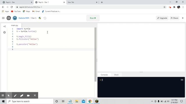Select the recorder pen drawing tool
This screenshot has height=104, width=186.
15,95
